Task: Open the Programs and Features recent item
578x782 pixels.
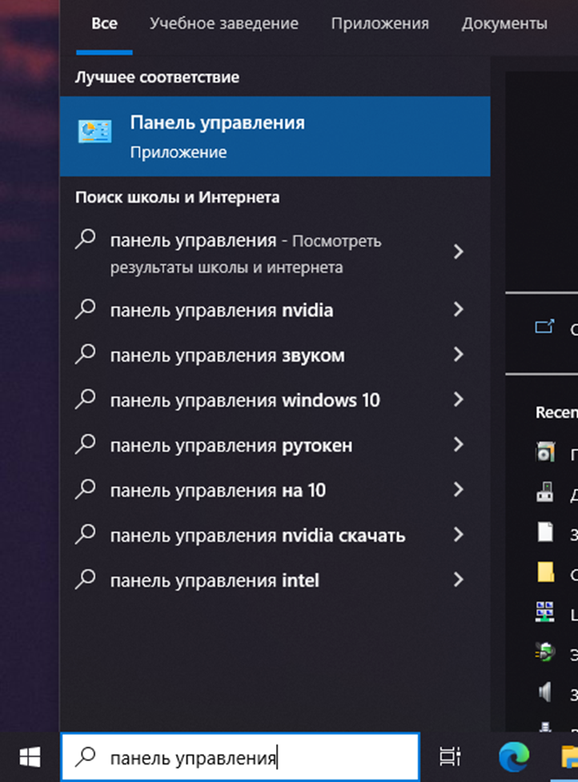Action: point(547,451)
